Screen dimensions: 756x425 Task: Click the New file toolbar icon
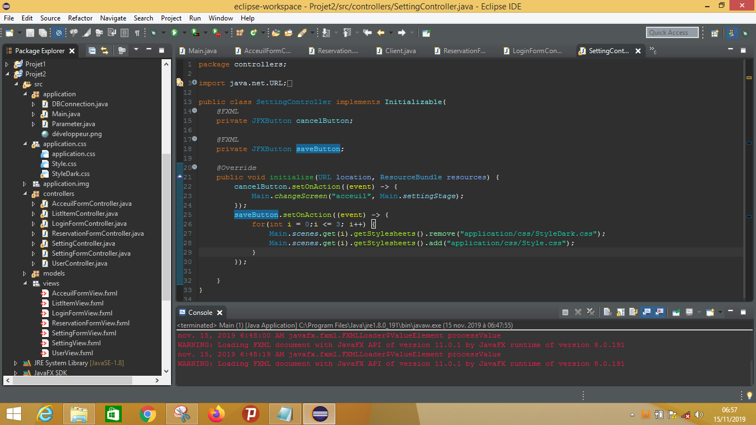pos(9,33)
